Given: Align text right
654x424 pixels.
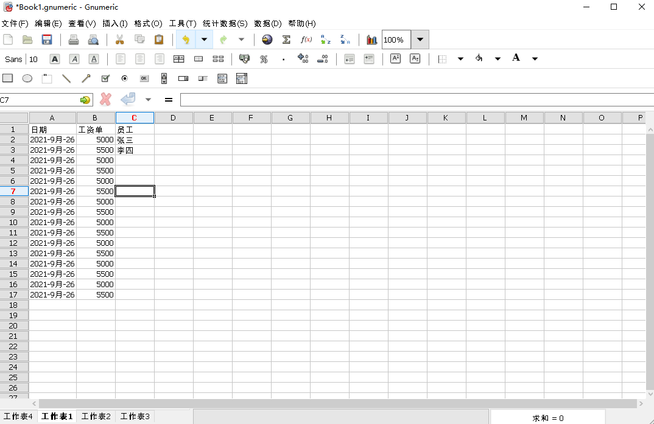Looking at the screenshot, I should coord(160,59).
